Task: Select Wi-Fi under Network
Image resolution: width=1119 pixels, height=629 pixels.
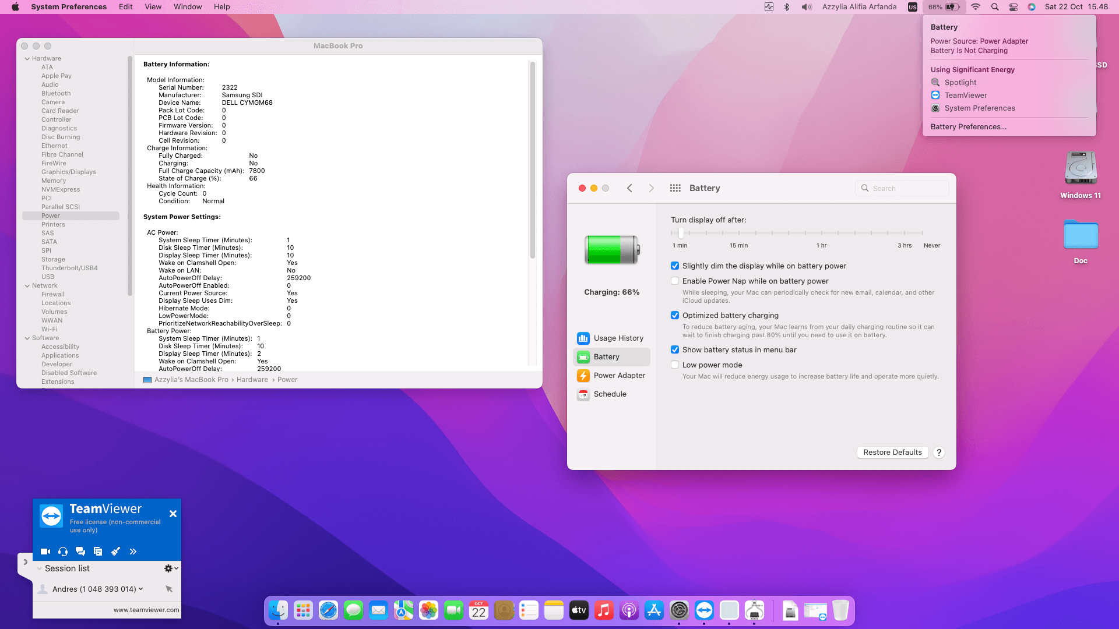Action: [x=50, y=329]
